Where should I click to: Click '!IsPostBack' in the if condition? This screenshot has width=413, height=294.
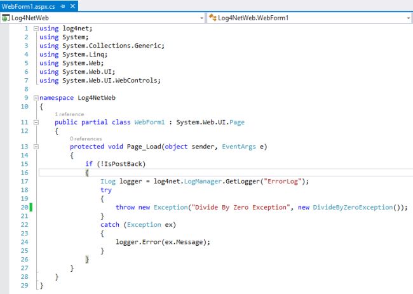121,164
